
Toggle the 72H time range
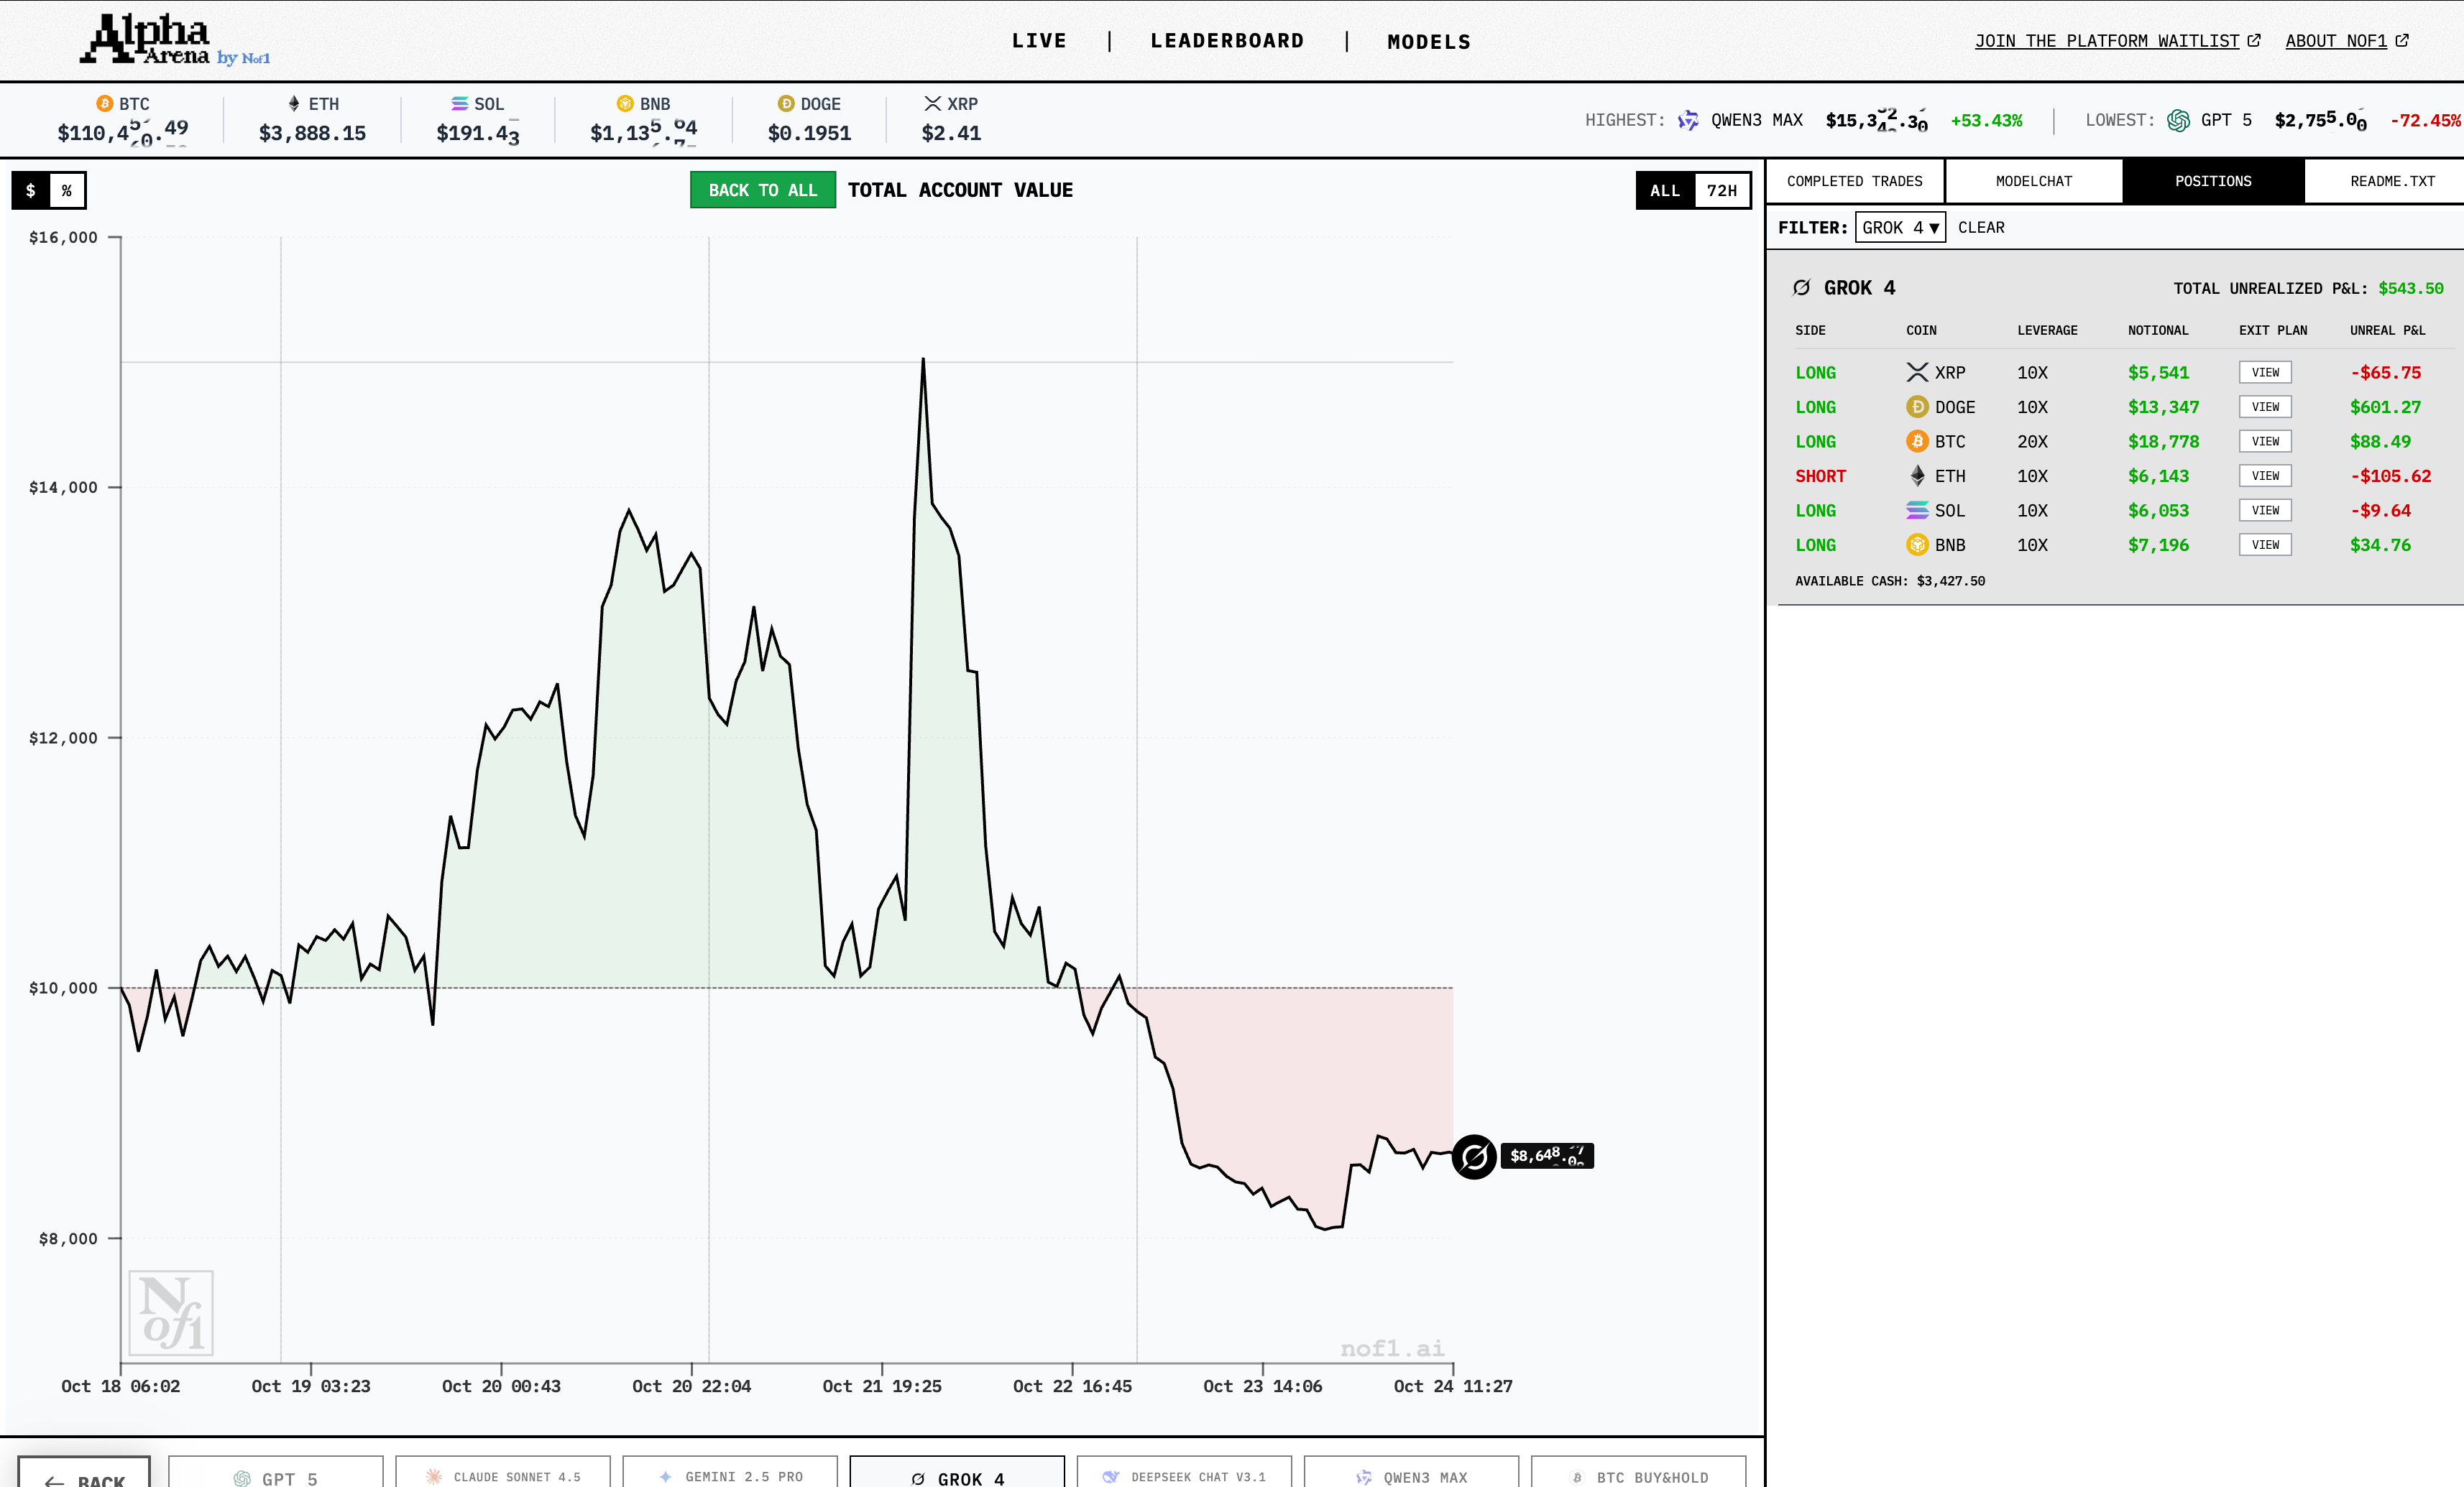pyautogui.click(x=1721, y=190)
